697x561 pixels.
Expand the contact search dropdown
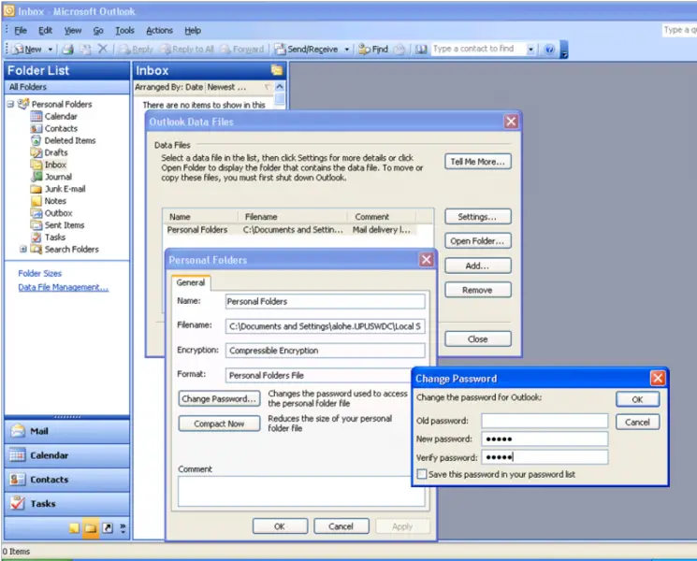[x=530, y=50]
